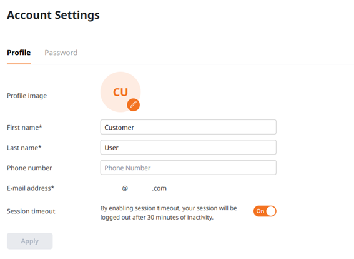Click the CU profile avatar circle
The image size is (354, 259).
(x=120, y=92)
